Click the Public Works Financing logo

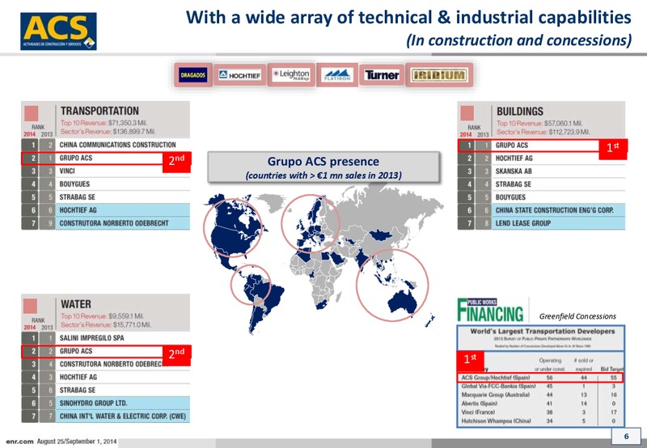[x=490, y=311]
